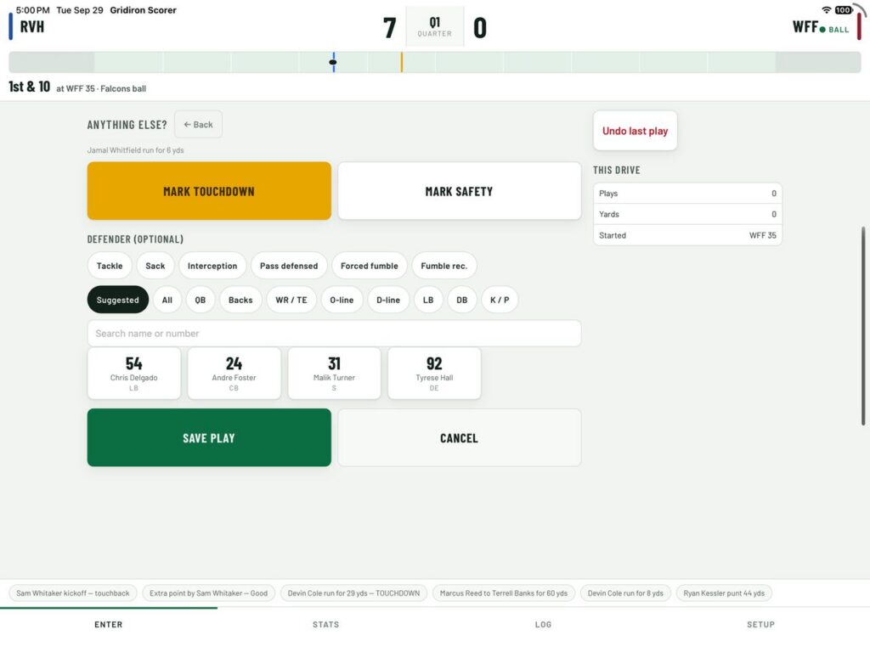Choose player 92 Tyrese Hall

click(x=434, y=374)
